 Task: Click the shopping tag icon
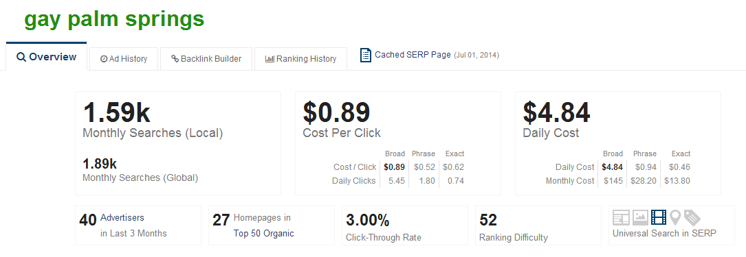point(692,218)
